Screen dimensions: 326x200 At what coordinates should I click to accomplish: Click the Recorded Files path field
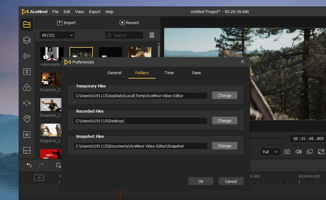[140, 121]
